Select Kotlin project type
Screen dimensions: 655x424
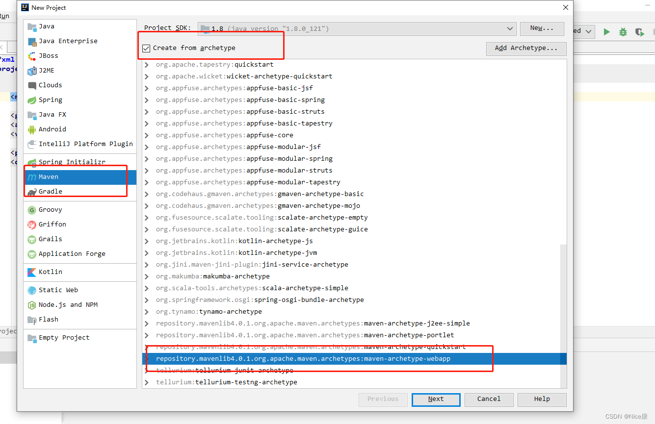80,272
